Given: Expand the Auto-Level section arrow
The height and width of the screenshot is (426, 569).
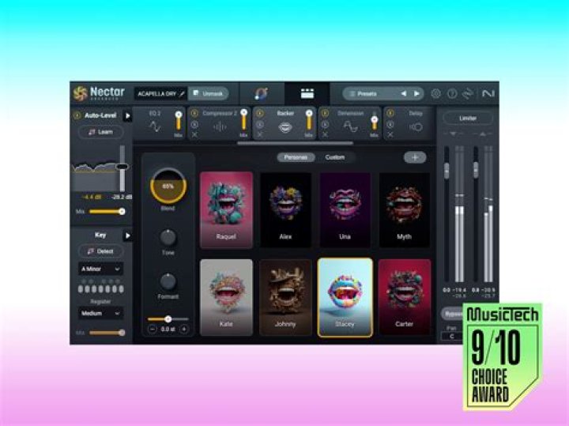Looking at the screenshot, I should [127, 115].
